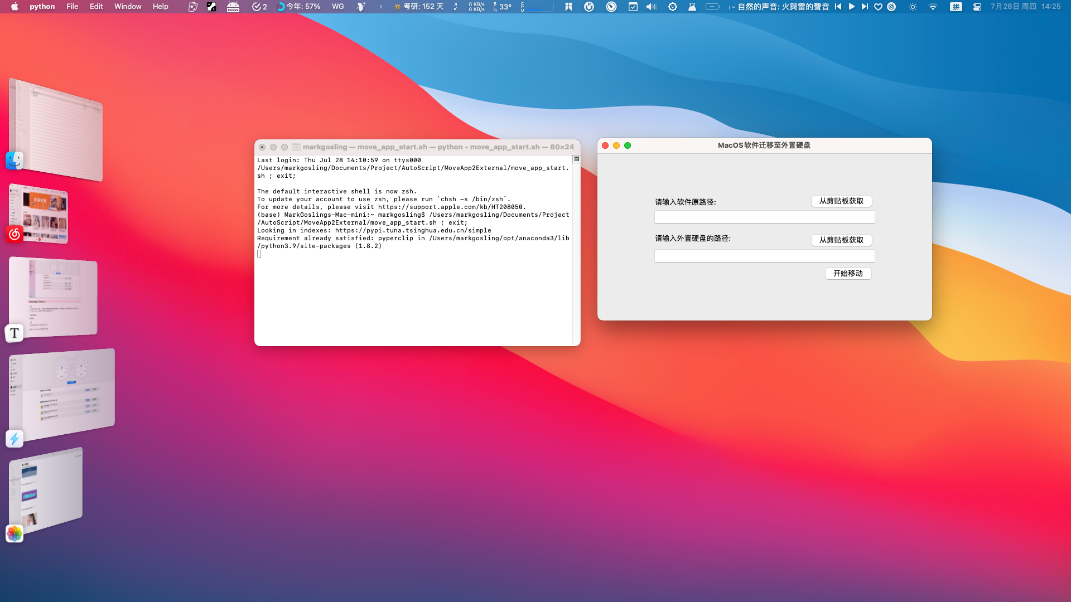Click the Finder app icon in Stage Manager
The width and height of the screenshot is (1071, 602).
(x=15, y=161)
